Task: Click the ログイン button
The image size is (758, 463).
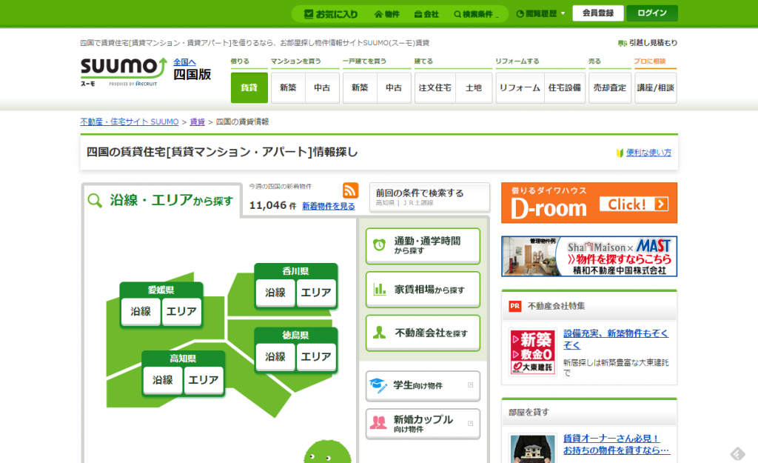Action: [652, 13]
